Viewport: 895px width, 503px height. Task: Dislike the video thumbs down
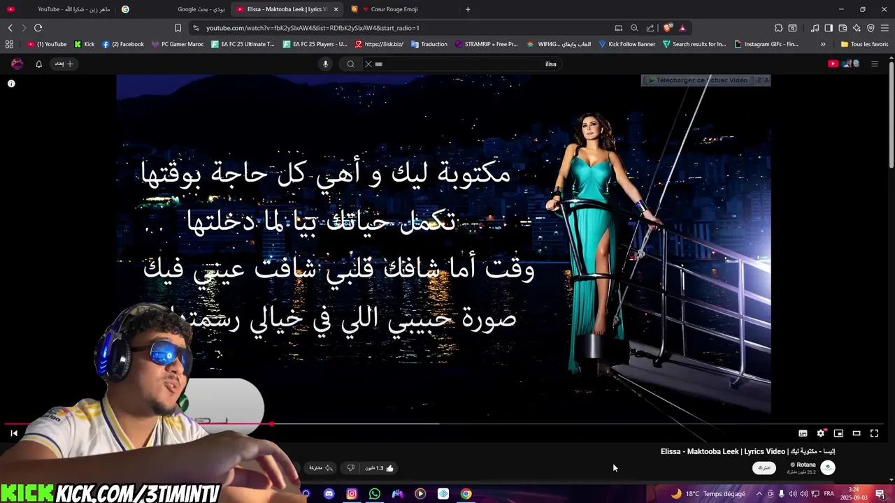(351, 468)
